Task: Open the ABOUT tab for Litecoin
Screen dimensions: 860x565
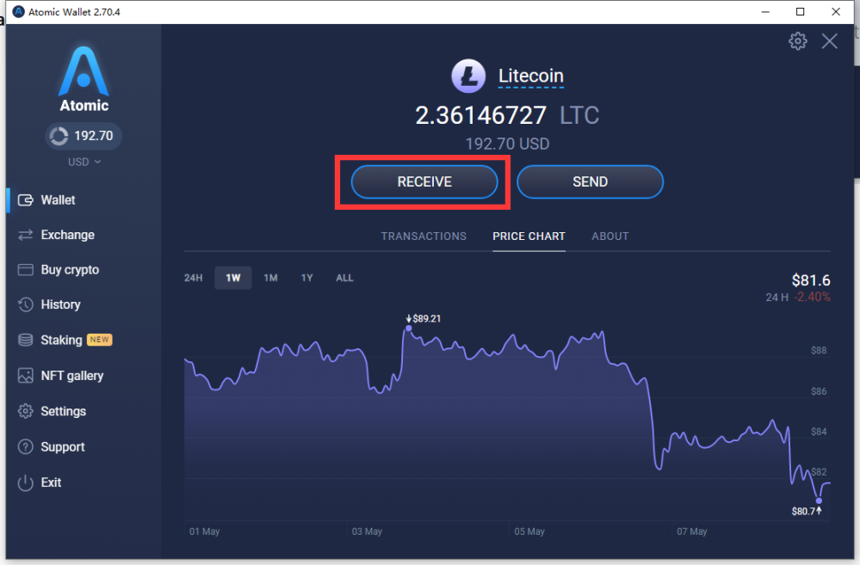Action: pyautogui.click(x=609, y=236)
